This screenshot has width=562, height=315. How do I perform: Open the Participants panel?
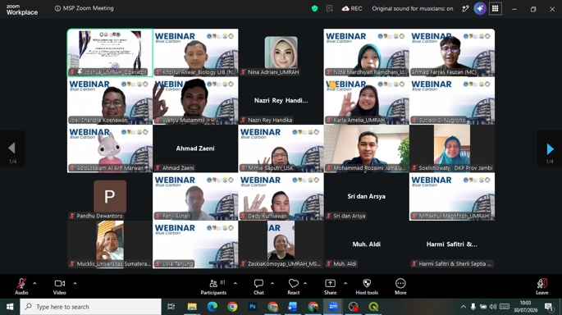tap(213, 286)
